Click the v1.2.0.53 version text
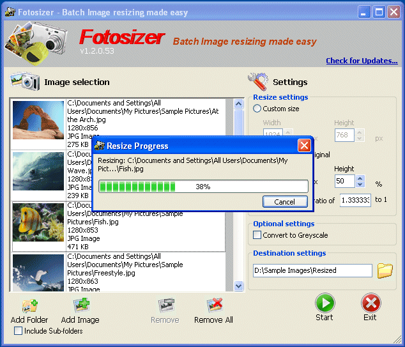Image resolution: width=405 pixels, height=347 pixels. click(x=97, y=51)
